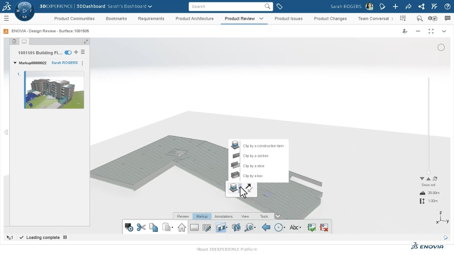The width and height of the screenshot is (454, 255).
Task: Open About 3DEXPERIENCE Platform link
Action: tap(227, 249)
